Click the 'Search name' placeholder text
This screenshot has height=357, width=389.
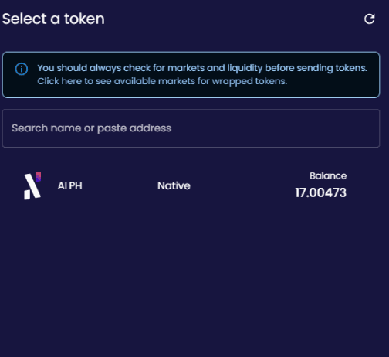tap(46, 128)
